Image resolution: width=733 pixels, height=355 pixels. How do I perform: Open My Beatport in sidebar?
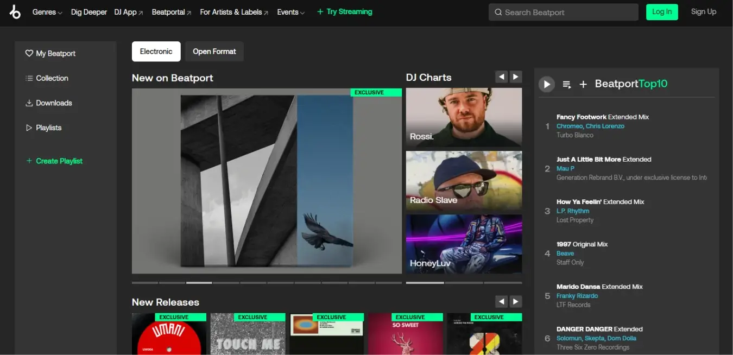click(50, 53)
